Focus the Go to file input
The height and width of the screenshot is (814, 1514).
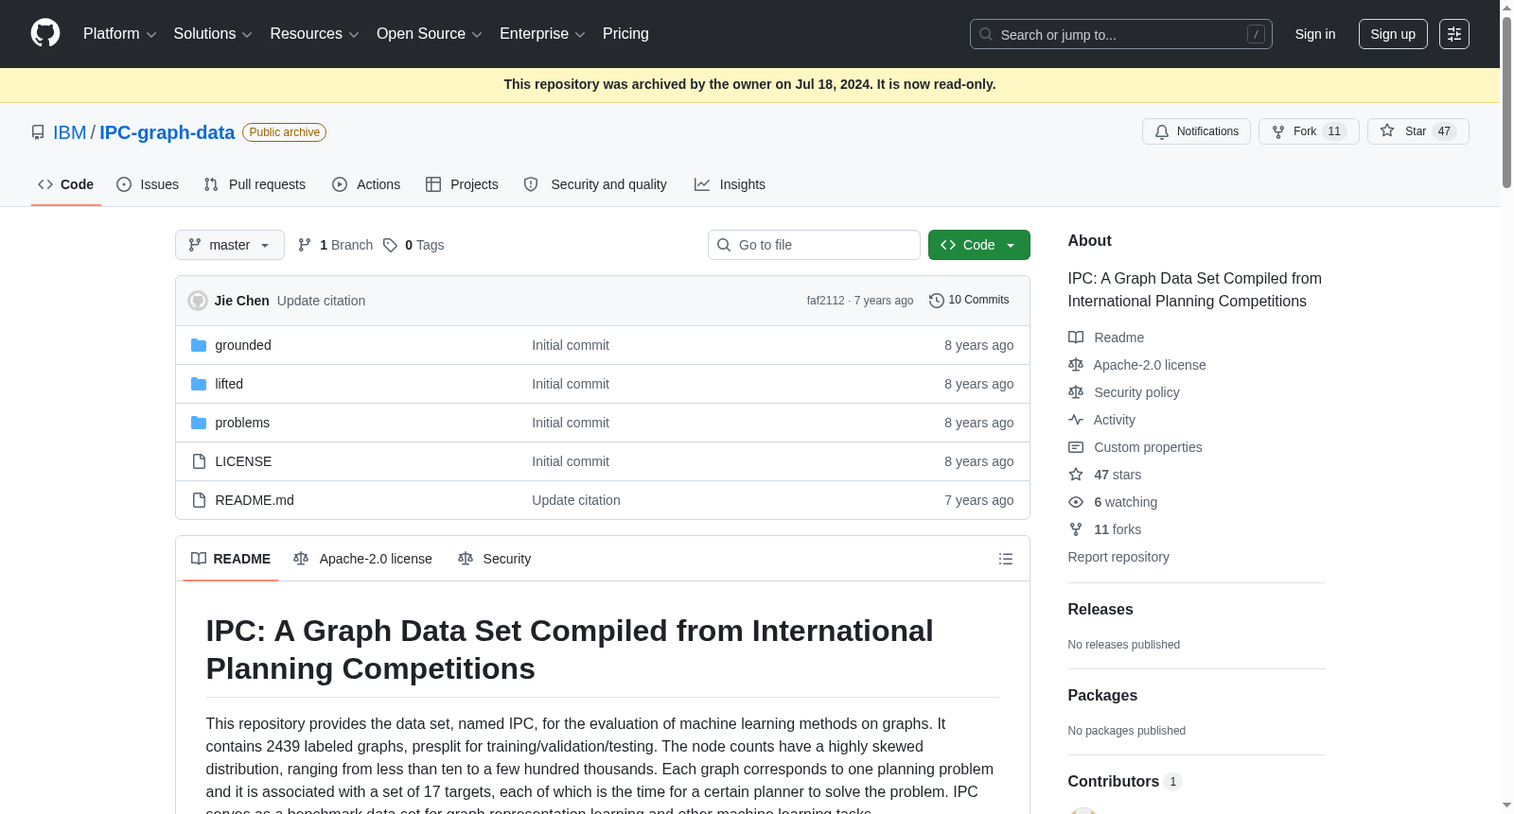tap(814, 245)
